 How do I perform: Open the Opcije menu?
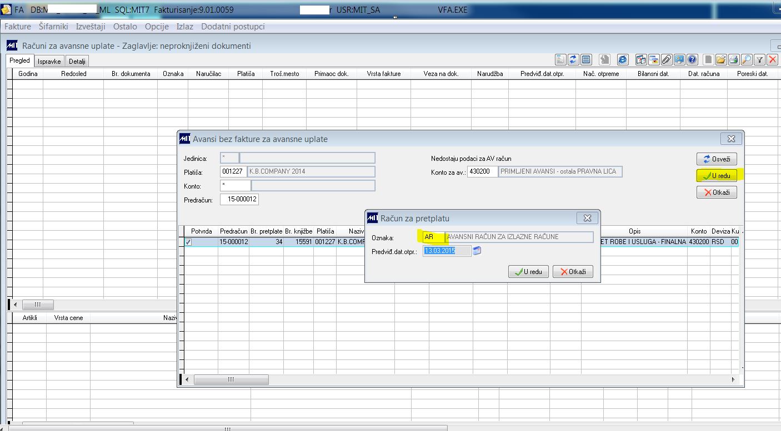click(157, 26)
